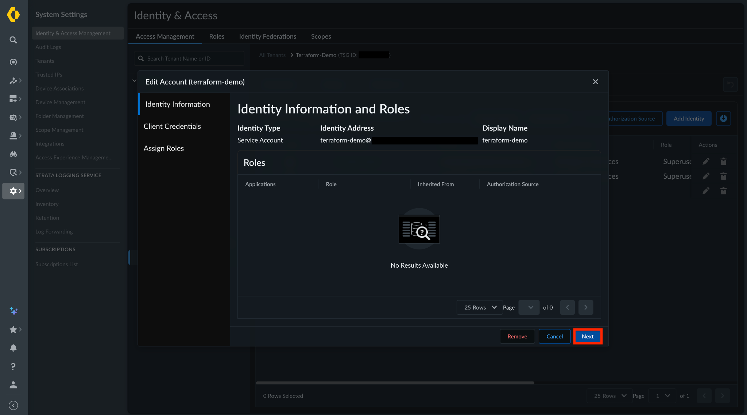747x415 pixels.
Task: Go to previous page in background table
Action: (704, 396)
